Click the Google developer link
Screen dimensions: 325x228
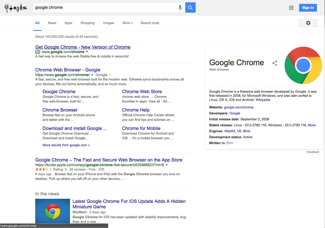[235, 113]
